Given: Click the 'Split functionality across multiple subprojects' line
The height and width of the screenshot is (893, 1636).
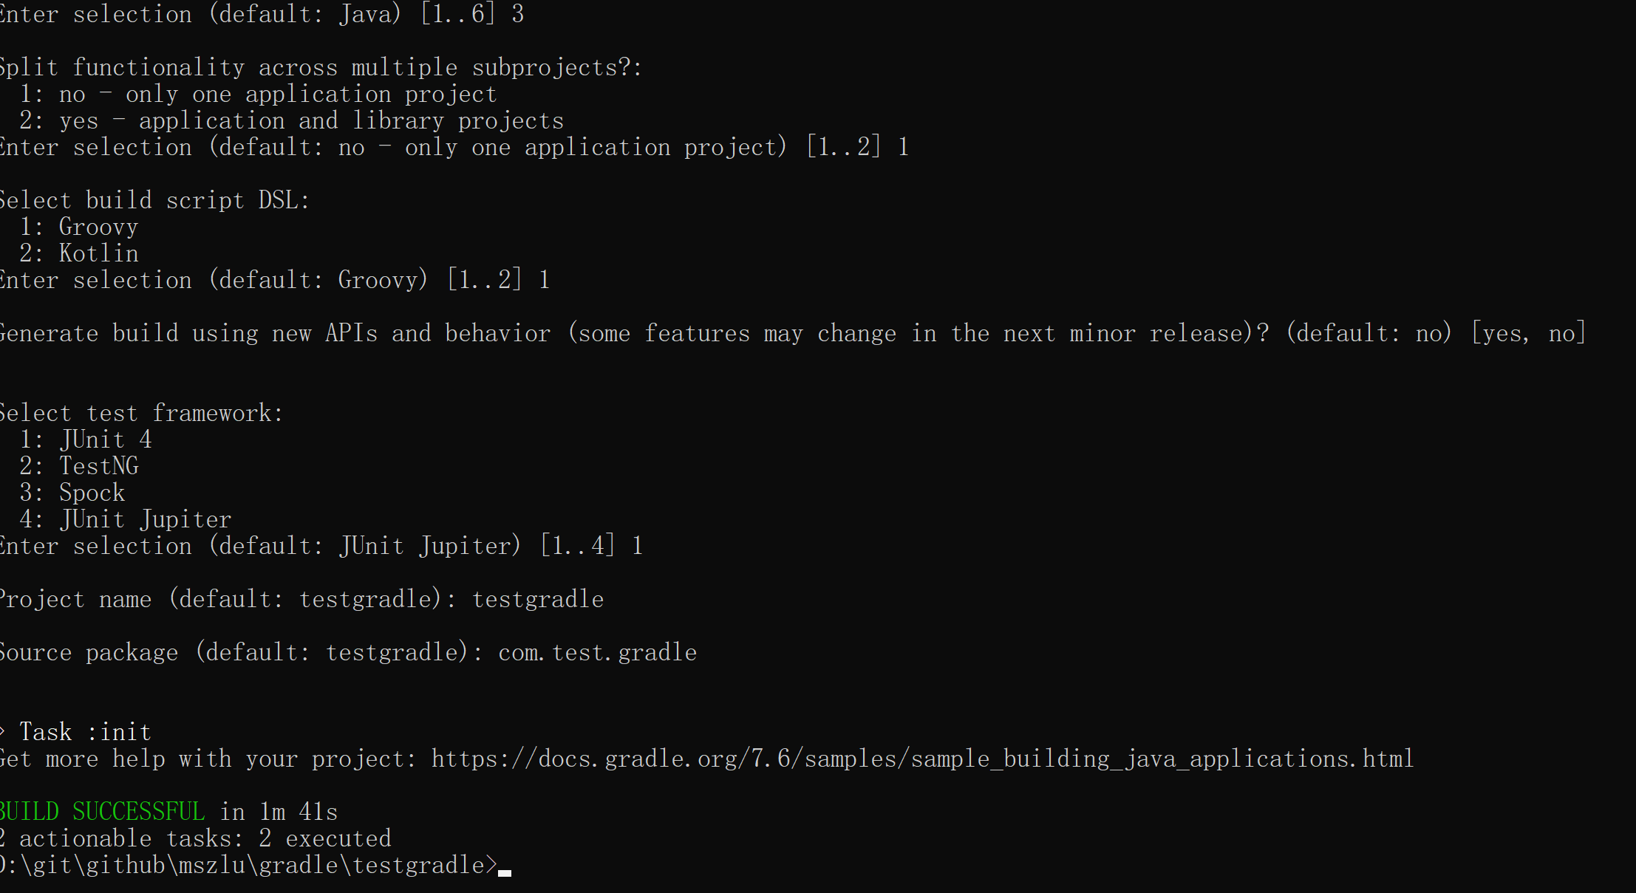Looking at the screenshot, I should (321, 68).
